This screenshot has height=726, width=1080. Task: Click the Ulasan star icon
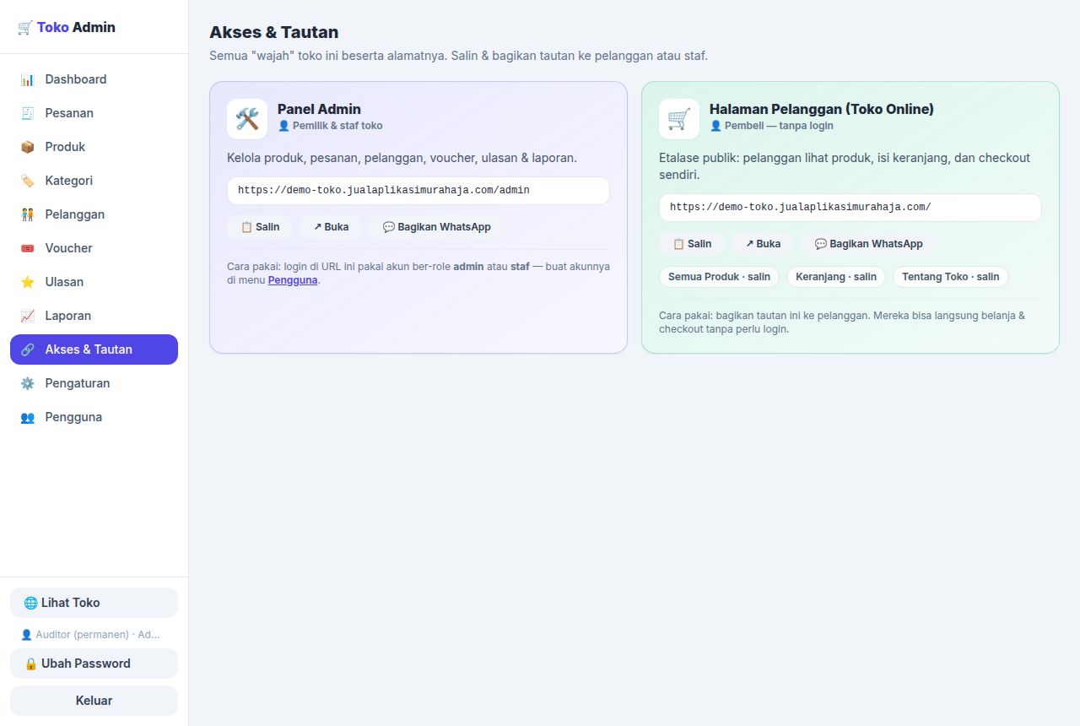pos(28,282)
